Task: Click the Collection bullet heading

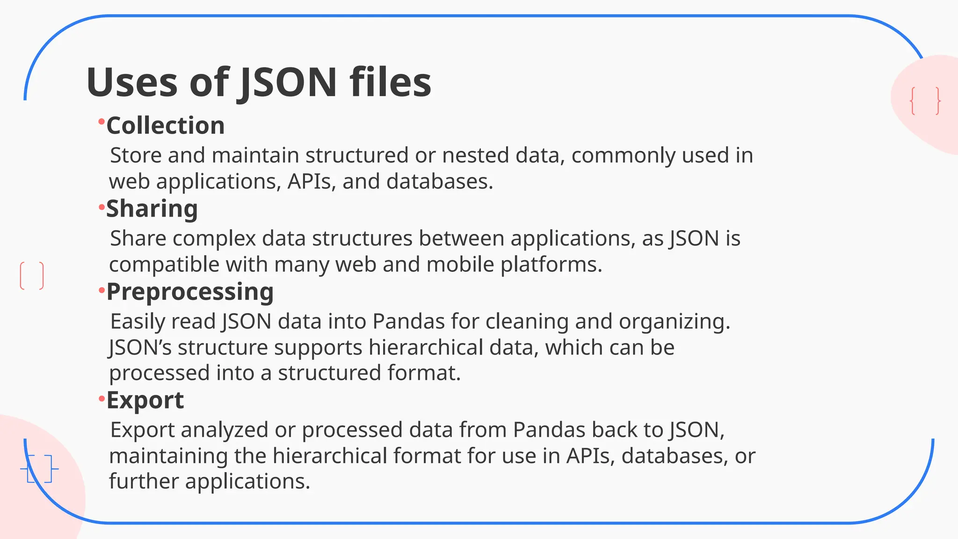Action: 166,125
